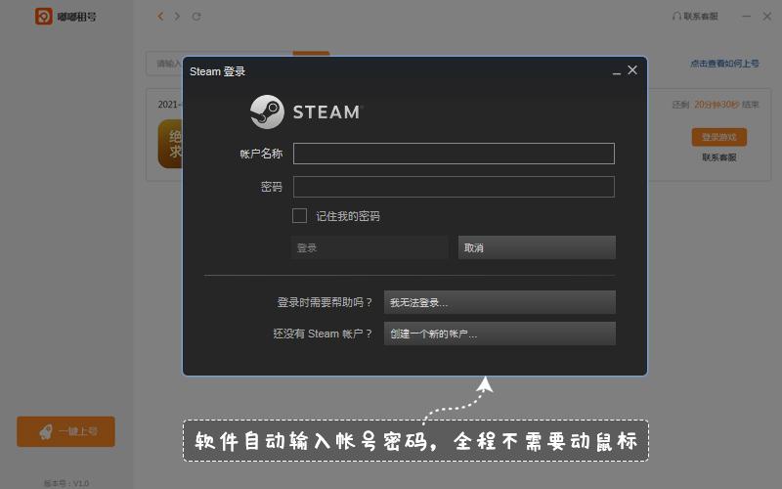Open the 我无法登录 help option

click(500, 302)
